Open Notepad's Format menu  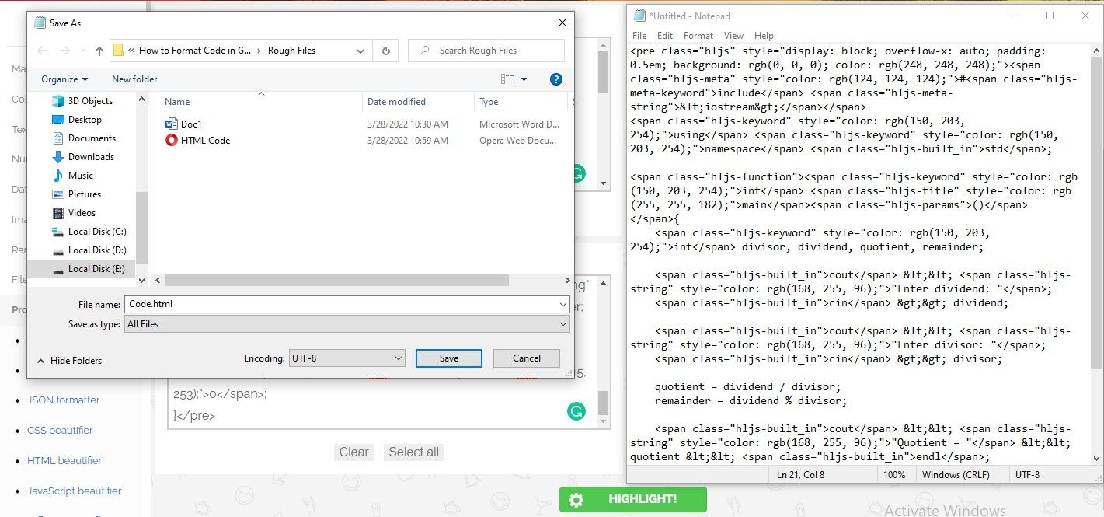pyautogui.click(x=698, y=35)
